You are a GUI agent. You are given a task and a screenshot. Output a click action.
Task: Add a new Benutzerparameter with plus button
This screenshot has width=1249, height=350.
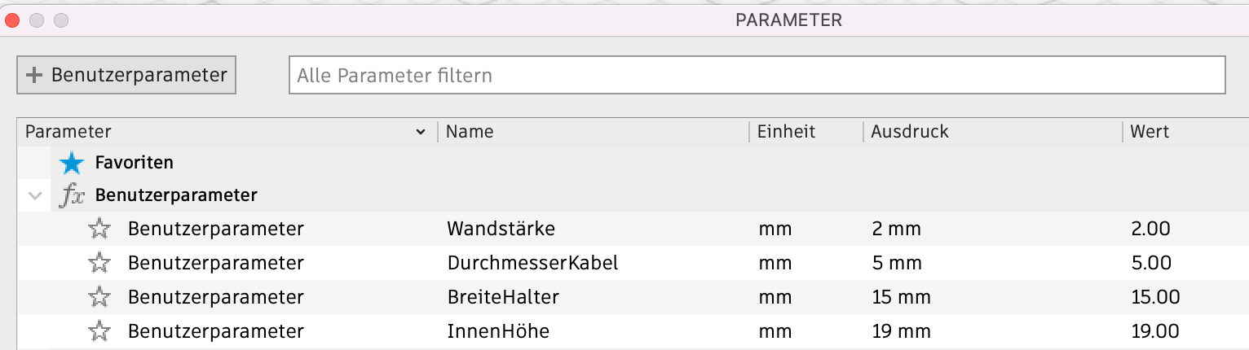[x=126, y=75]
